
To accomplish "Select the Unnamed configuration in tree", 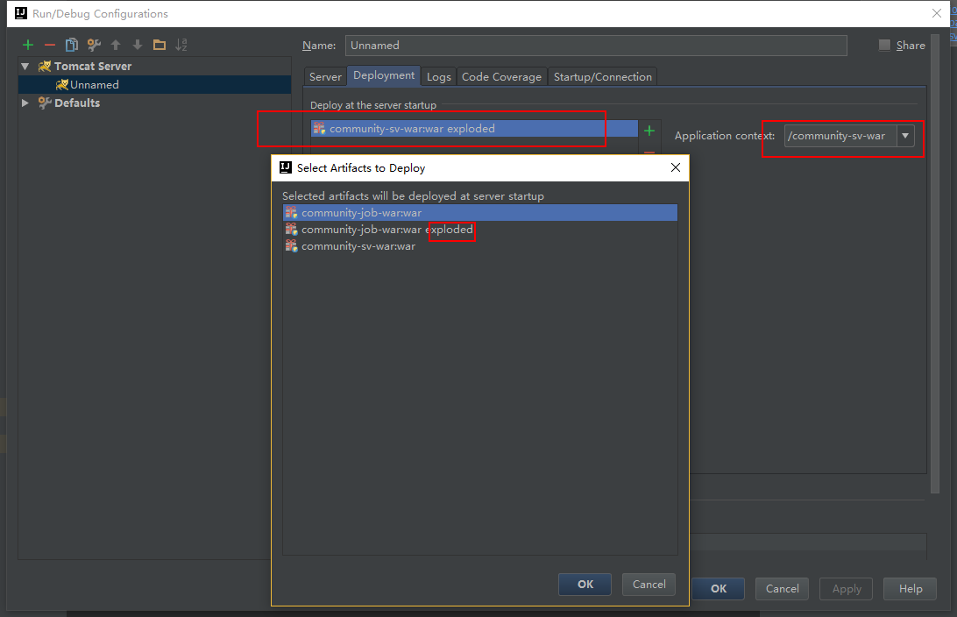I will click(155, 85).
